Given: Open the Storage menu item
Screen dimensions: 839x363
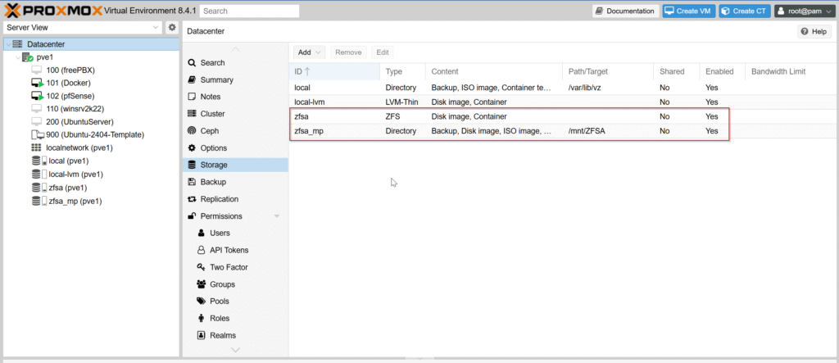Looking at the screenshot, I should [x=235, y=165].
